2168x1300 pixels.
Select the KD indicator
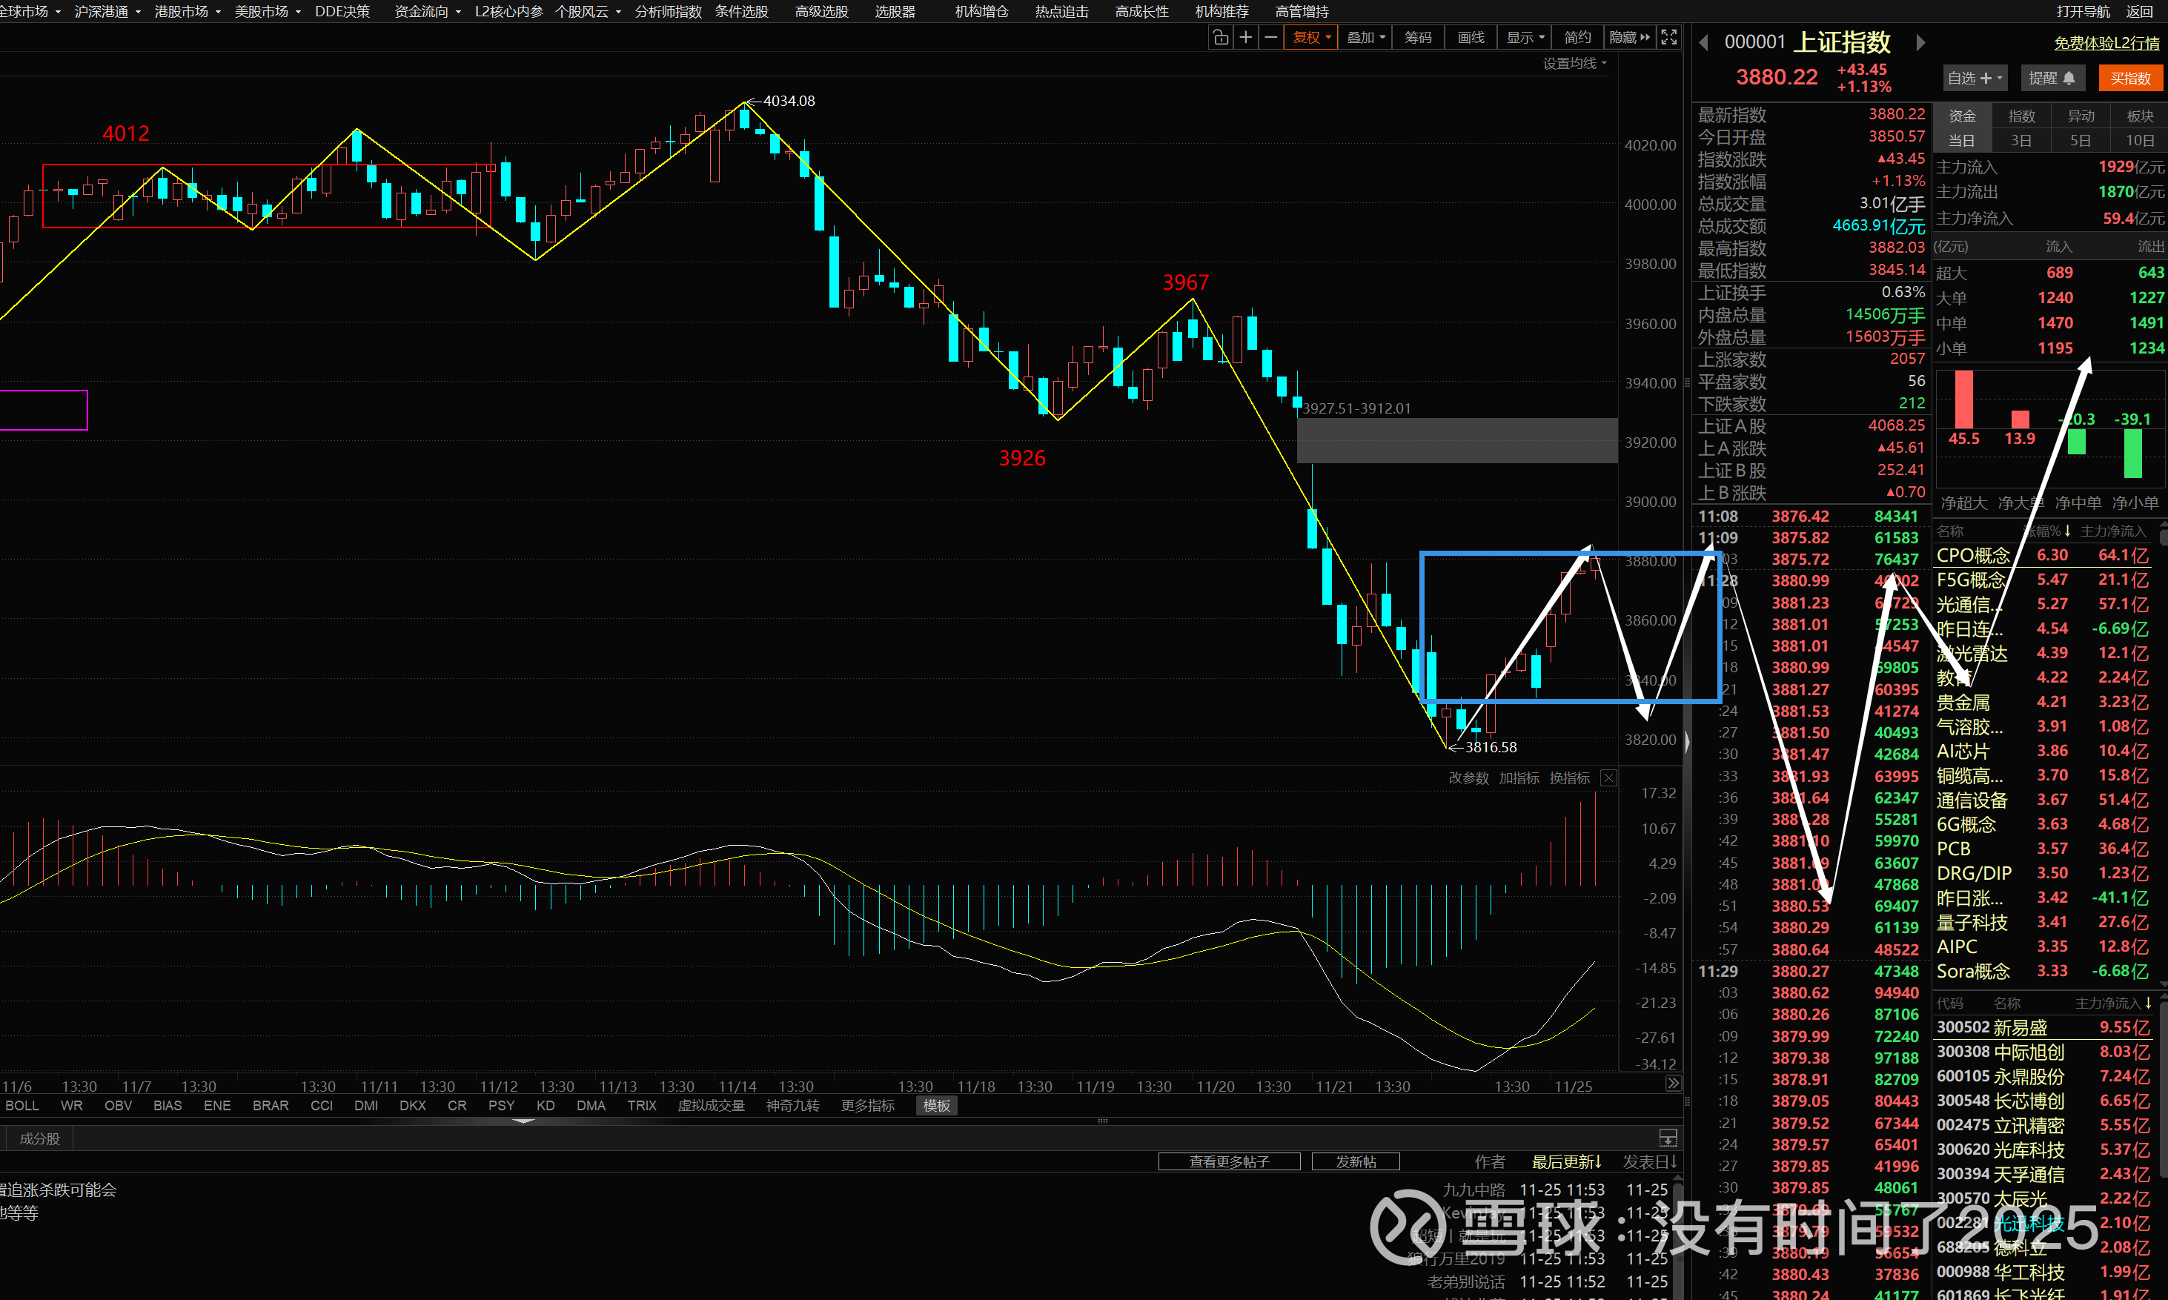pos(545,1106)
